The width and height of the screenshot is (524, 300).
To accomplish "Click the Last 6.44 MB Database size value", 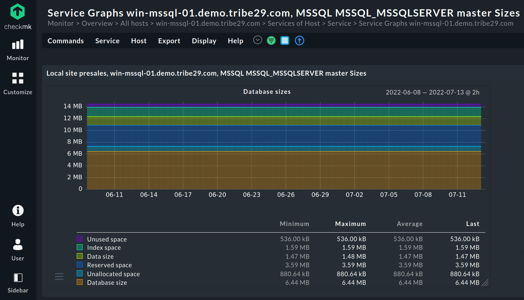I will [467, 283].
